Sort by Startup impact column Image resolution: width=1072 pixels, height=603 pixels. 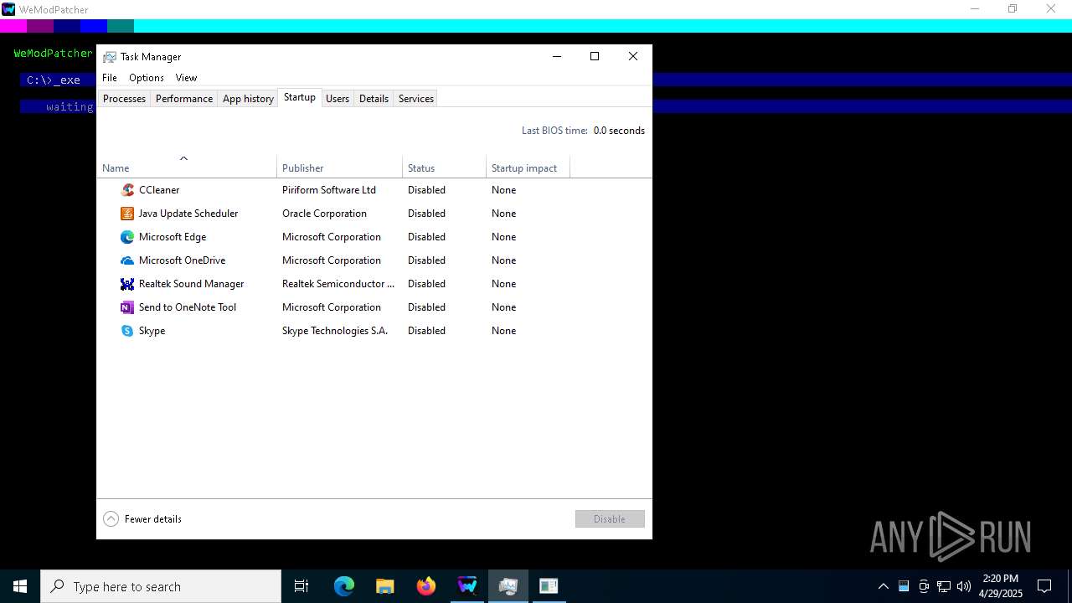[x=528, y=167]
